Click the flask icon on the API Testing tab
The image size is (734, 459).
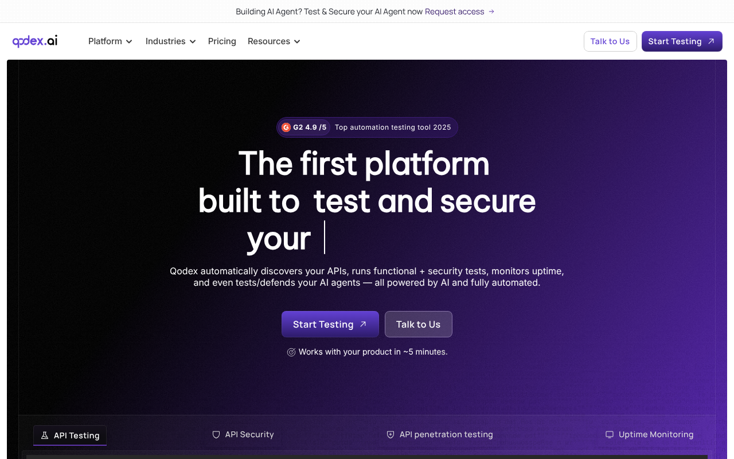[45, 435]
